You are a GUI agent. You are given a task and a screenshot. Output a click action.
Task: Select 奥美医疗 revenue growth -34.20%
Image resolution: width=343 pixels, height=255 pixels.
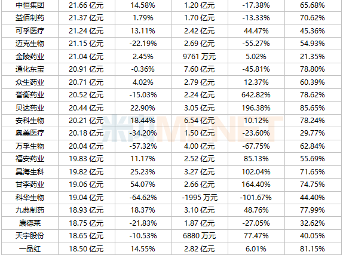point(143,133)
